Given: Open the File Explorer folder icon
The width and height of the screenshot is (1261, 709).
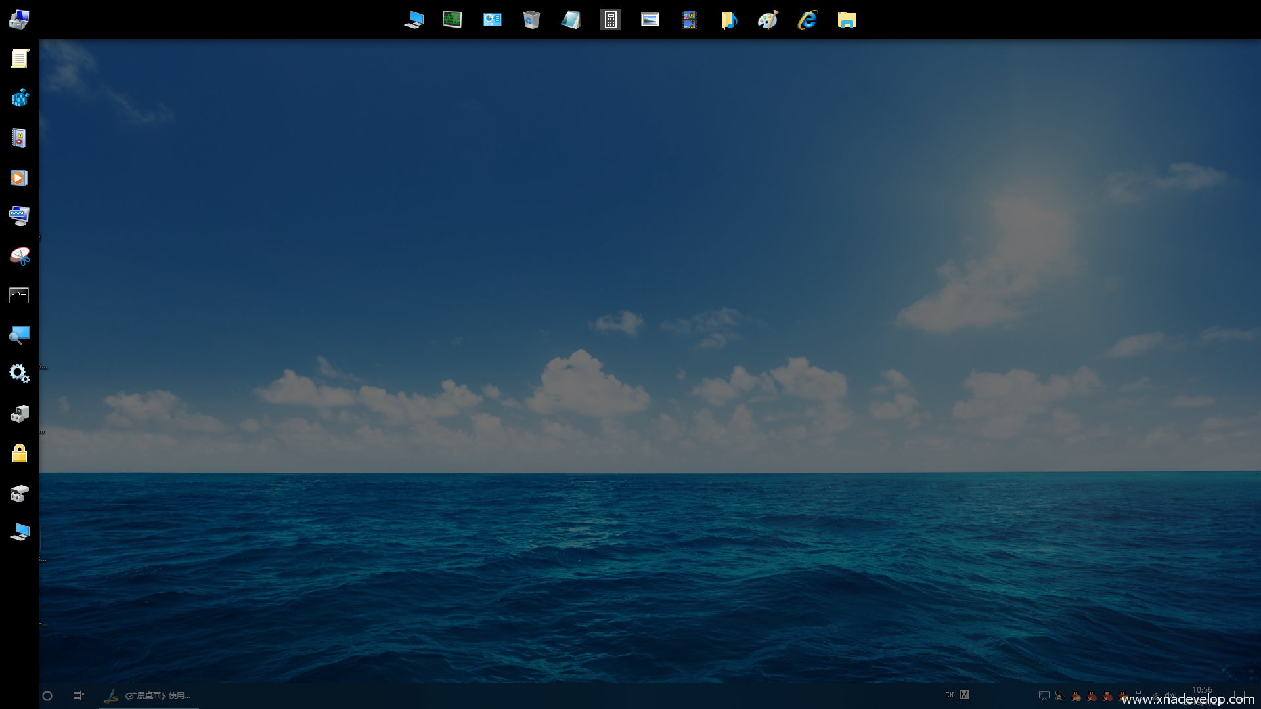Looking at the screenshot, I should coord(847,20).
